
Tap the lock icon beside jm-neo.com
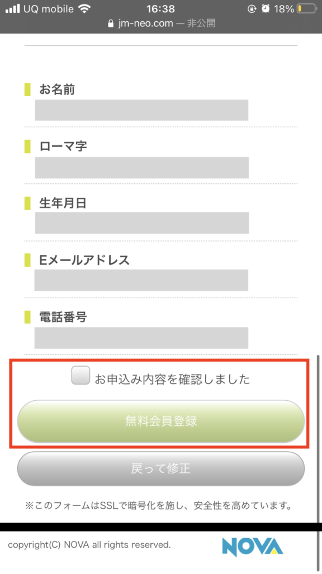click(x=111, y=24)
